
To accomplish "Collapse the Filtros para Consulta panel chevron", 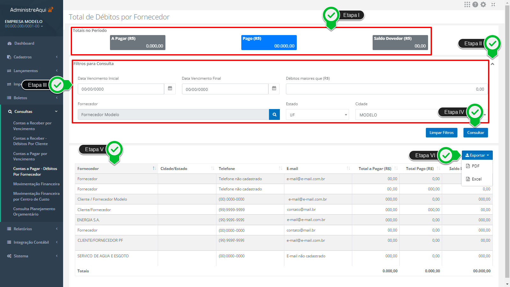I will [492, 64].
